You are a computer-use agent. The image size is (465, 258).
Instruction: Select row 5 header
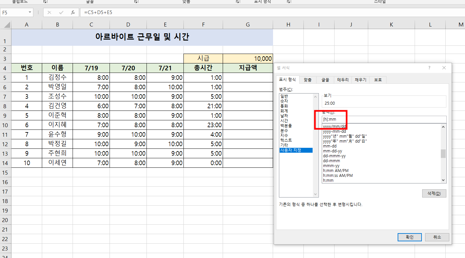point(6,78)
